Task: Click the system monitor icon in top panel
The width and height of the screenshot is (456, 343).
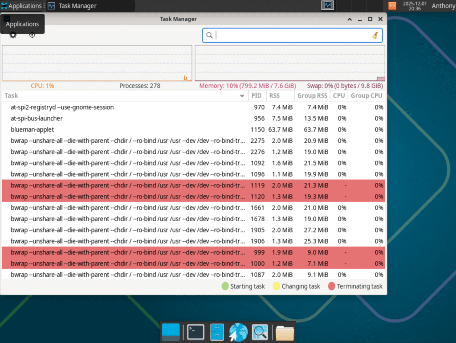Action: click(x=328, y=6)
